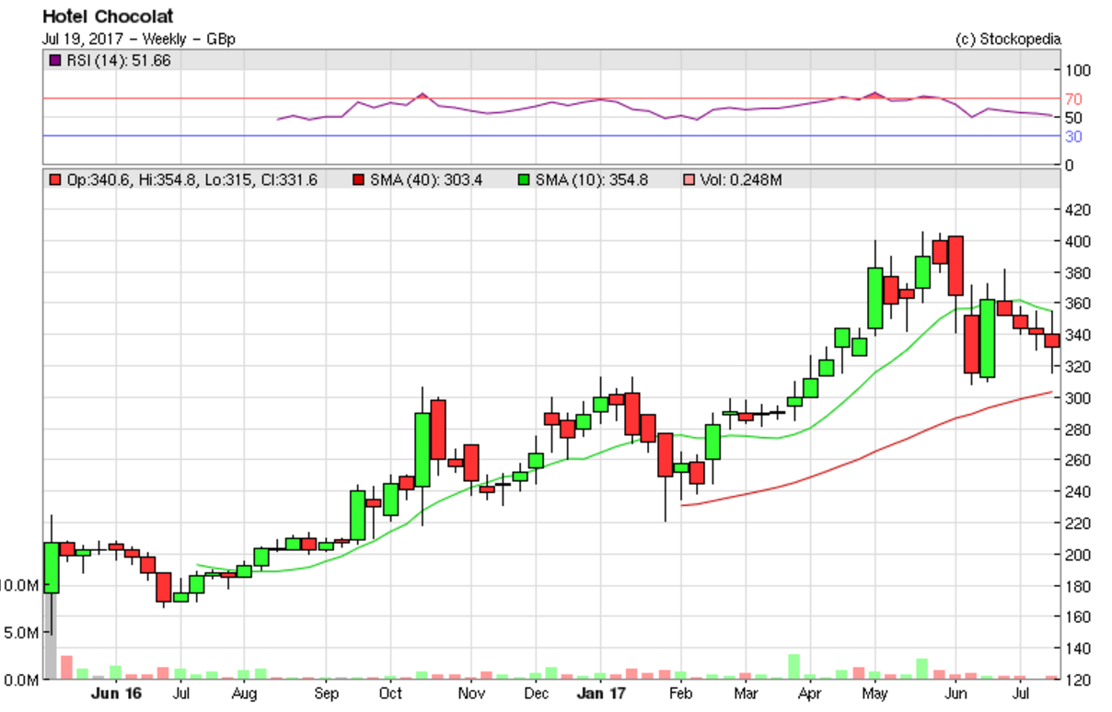This screenshot has height=712, width=1112.
Task: Click the price axis label '200'
Action: pos(1077,555)
